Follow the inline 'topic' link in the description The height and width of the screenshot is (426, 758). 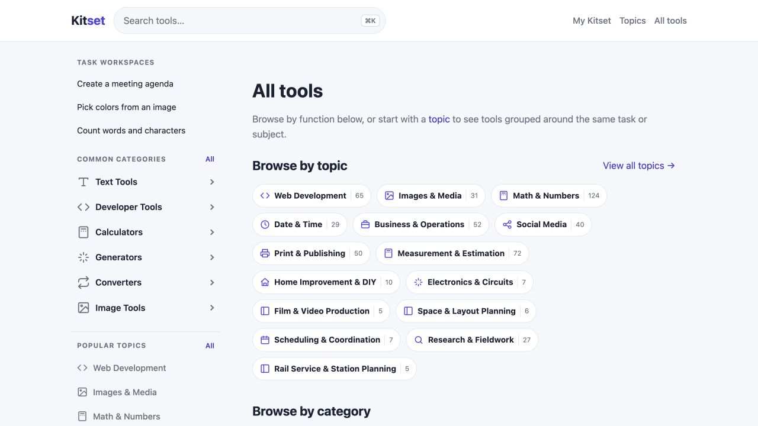point(439,120)
